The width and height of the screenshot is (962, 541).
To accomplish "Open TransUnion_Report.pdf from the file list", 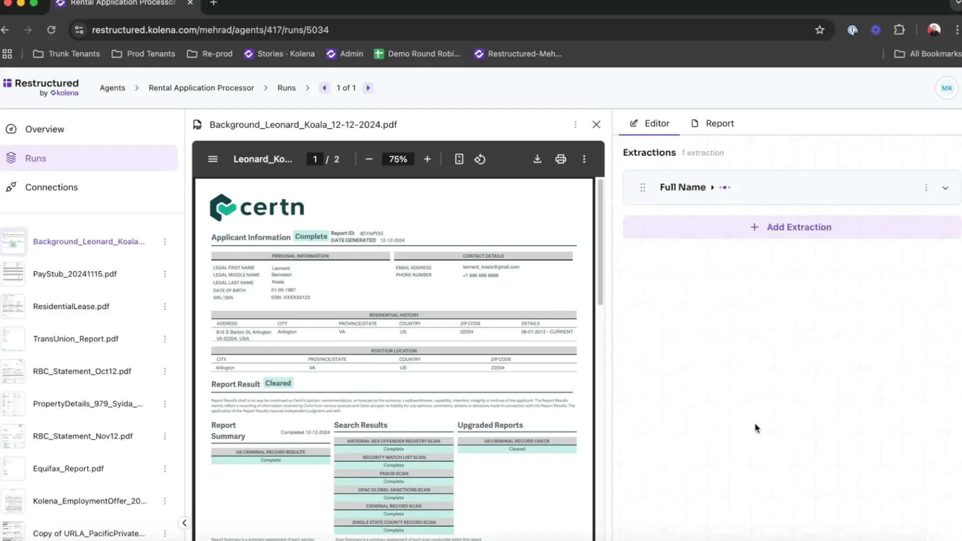I will (75, 339).
